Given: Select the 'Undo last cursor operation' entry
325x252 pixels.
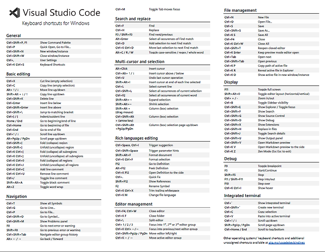Looking at the screenshot, I should pos(166,78).
